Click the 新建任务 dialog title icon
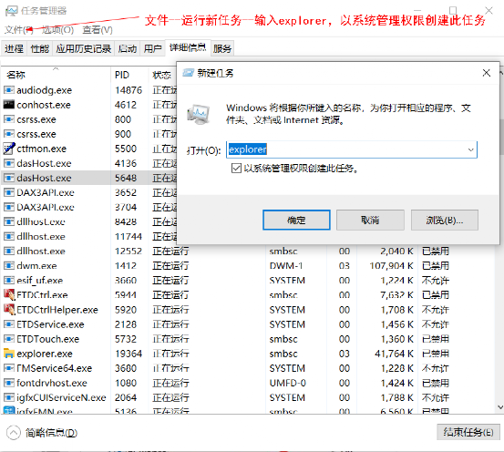 pos(188,73)
